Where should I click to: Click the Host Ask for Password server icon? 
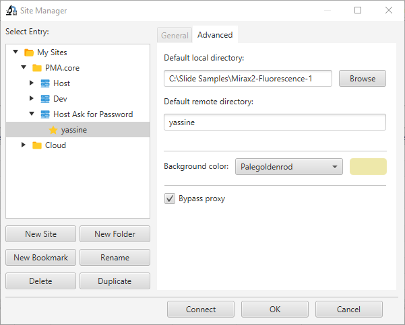[x=45, y=114]
